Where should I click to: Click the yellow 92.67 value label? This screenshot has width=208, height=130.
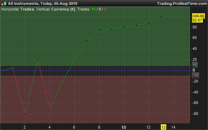coord(197,20)
